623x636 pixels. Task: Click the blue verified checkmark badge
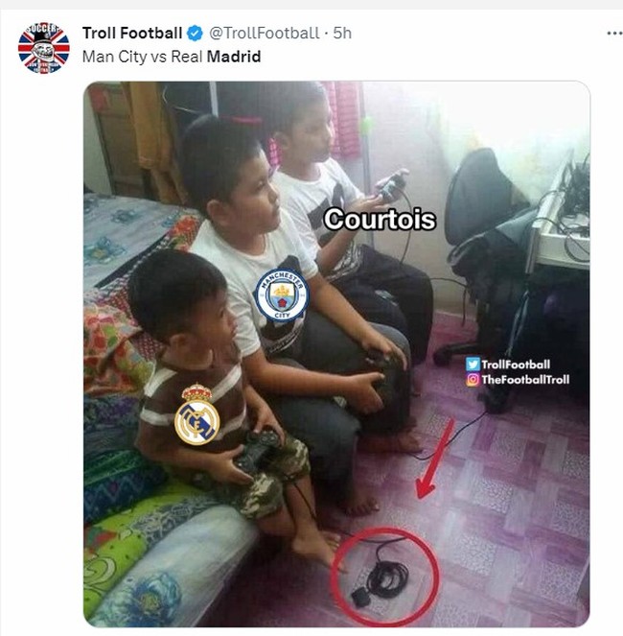pyautogui.click(x=195, y=34)
